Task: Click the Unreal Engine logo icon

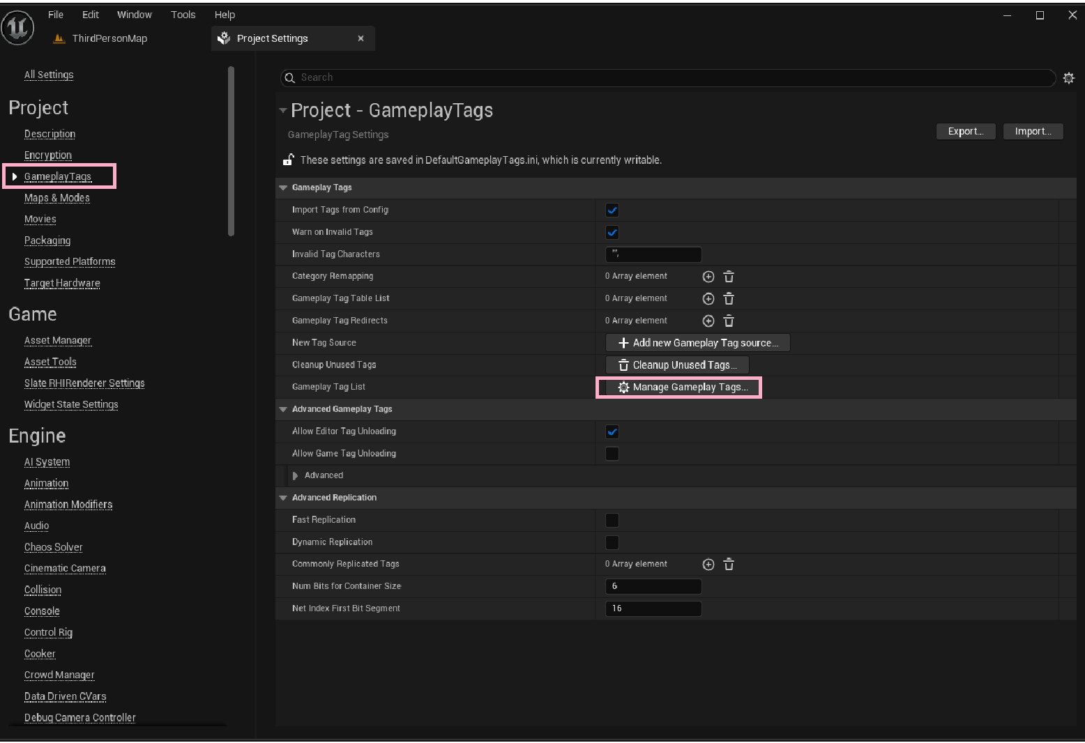Action: (17, 28)
